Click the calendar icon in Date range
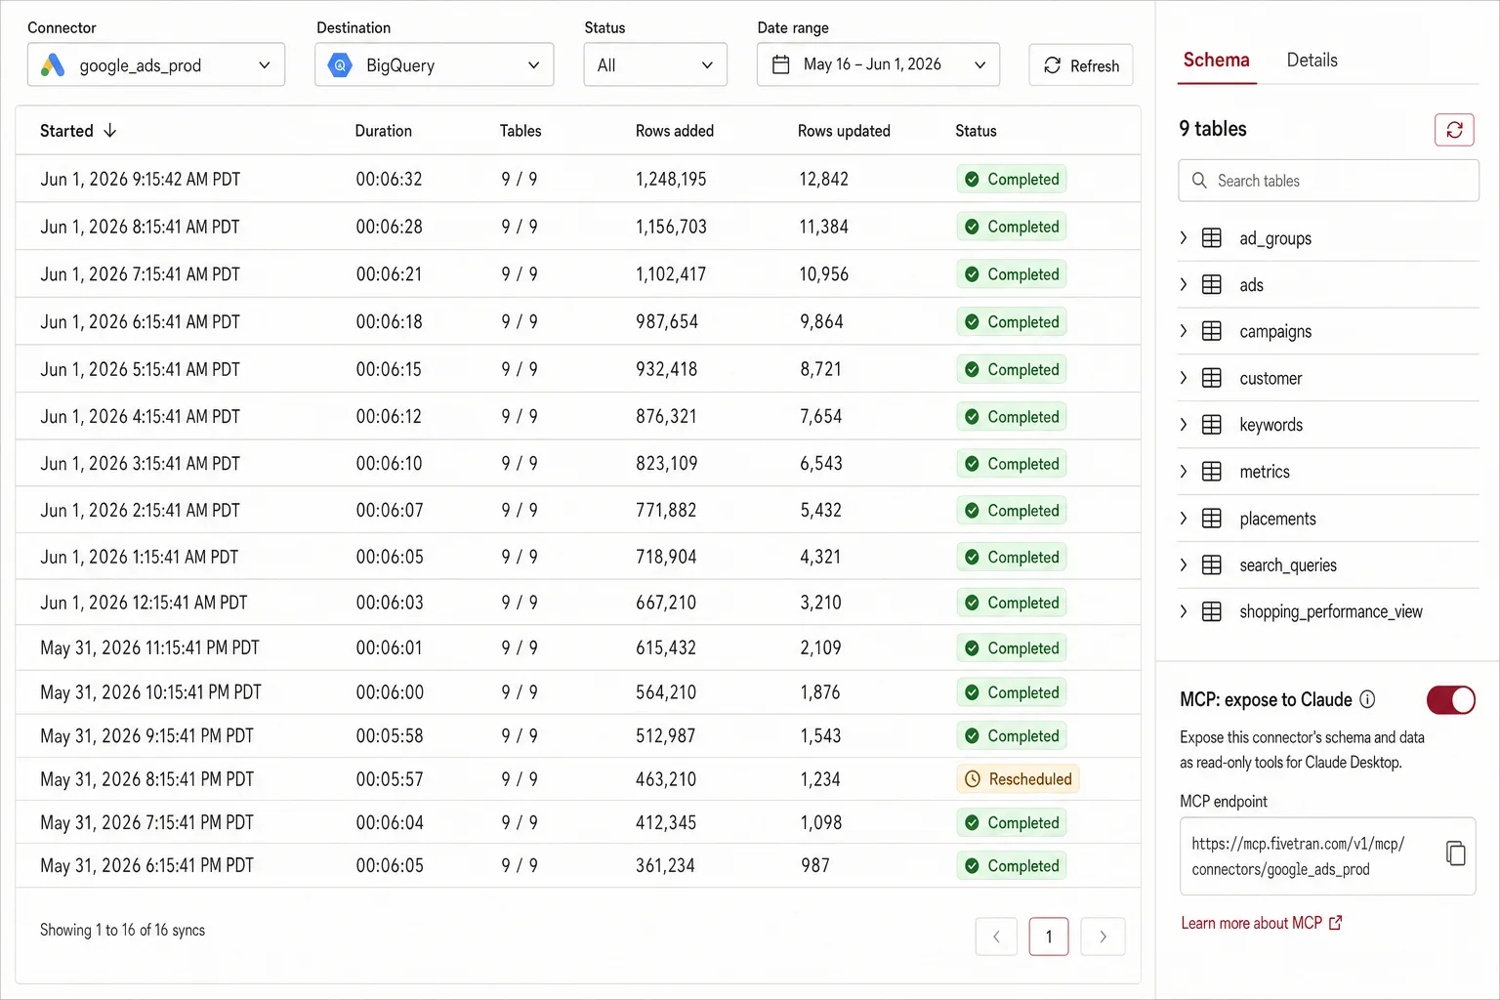1500x1000 pixels. (x=780, y=64)
